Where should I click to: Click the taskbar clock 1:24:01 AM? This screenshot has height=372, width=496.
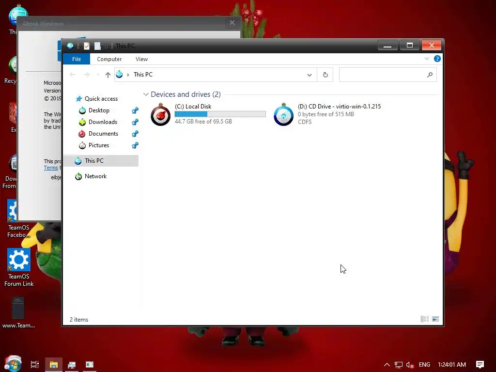452,365
